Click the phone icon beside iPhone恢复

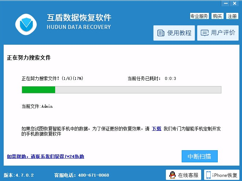pos(209,175)
